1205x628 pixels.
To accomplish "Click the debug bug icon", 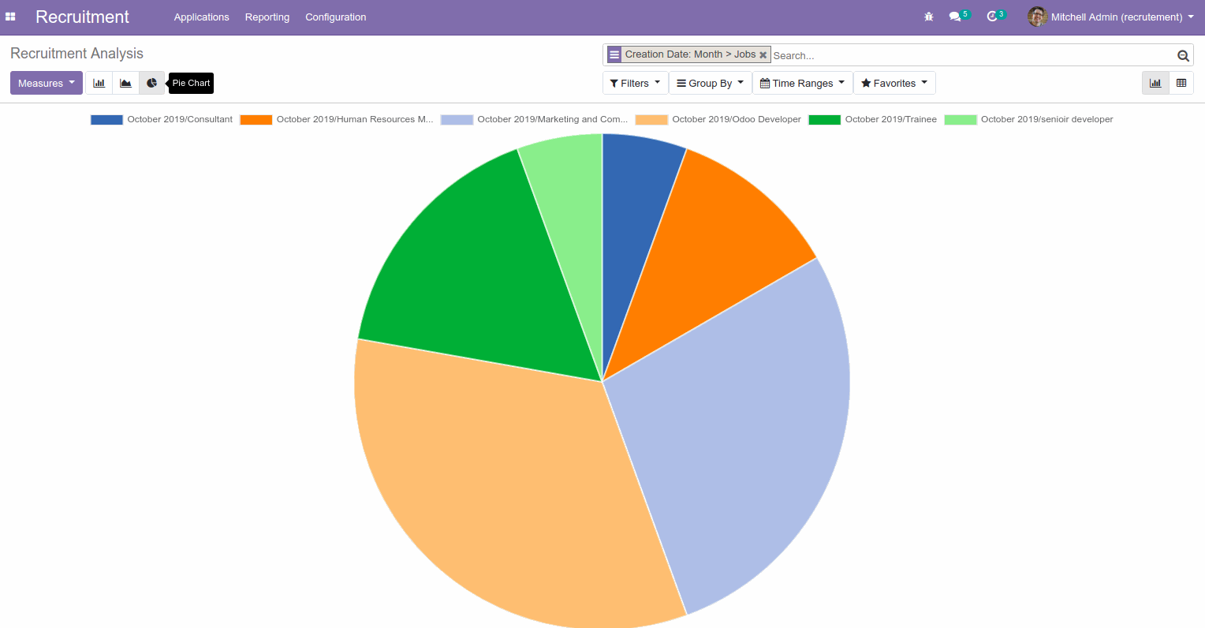I will pyautogui.click(x=928, y=17).
